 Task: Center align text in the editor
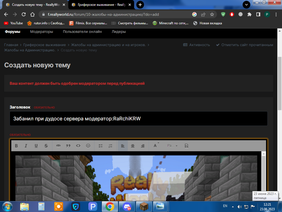(133, 146)
